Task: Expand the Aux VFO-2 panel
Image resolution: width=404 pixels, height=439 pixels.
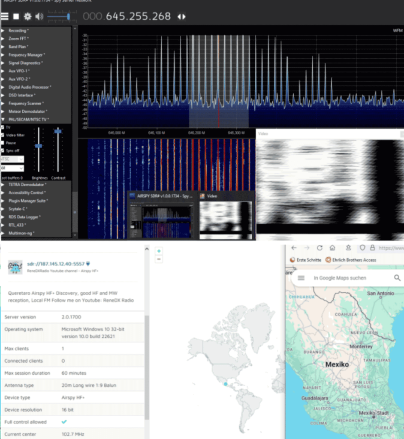Action: pyautogui.click(x=19, y=79)
